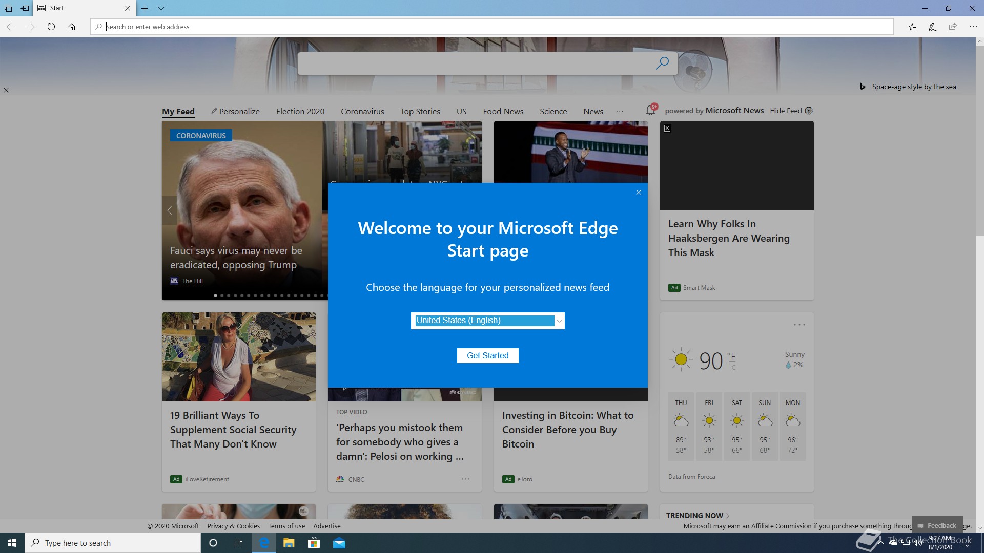Open Investing in Bitcoin article
The height and width of the screenshot is (553, 984).
pos(568,430)
